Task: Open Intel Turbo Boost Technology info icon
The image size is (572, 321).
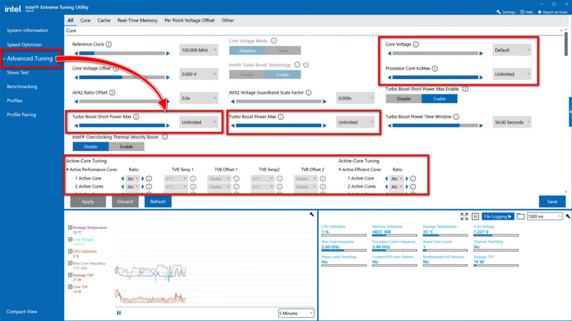Action: tap(297, 65)
